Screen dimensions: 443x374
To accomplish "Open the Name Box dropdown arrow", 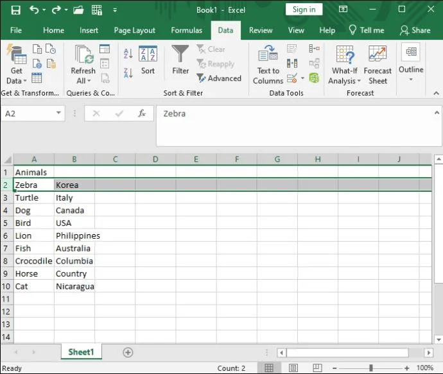I will (x=59, y=114).
